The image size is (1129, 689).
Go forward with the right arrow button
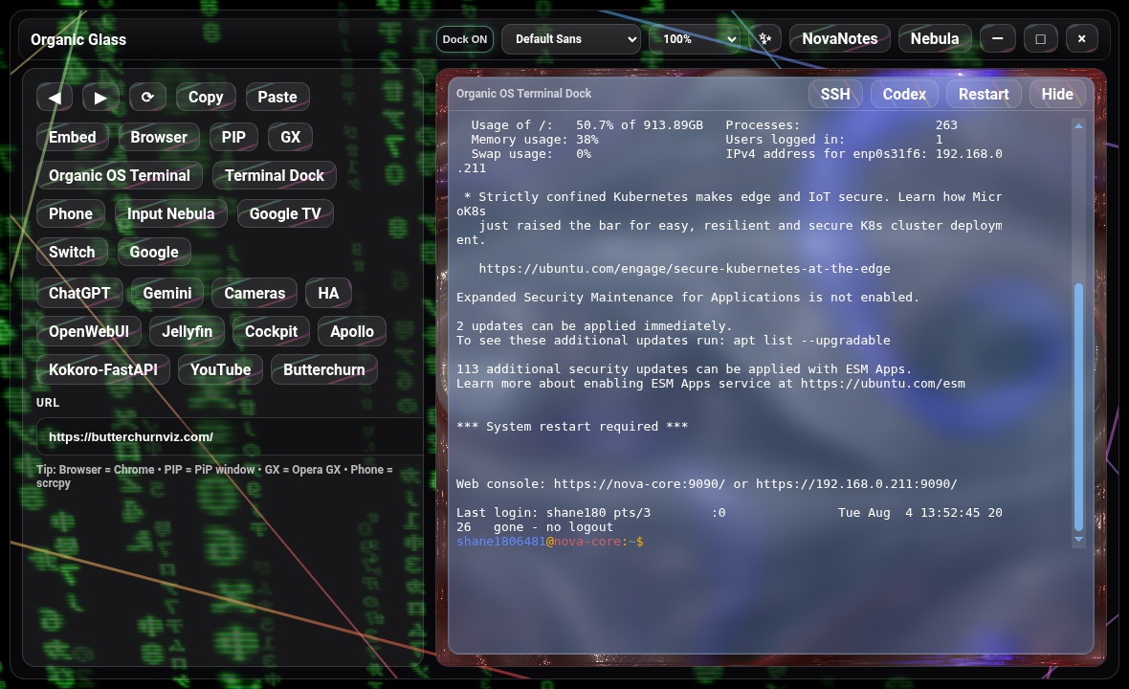100,98
